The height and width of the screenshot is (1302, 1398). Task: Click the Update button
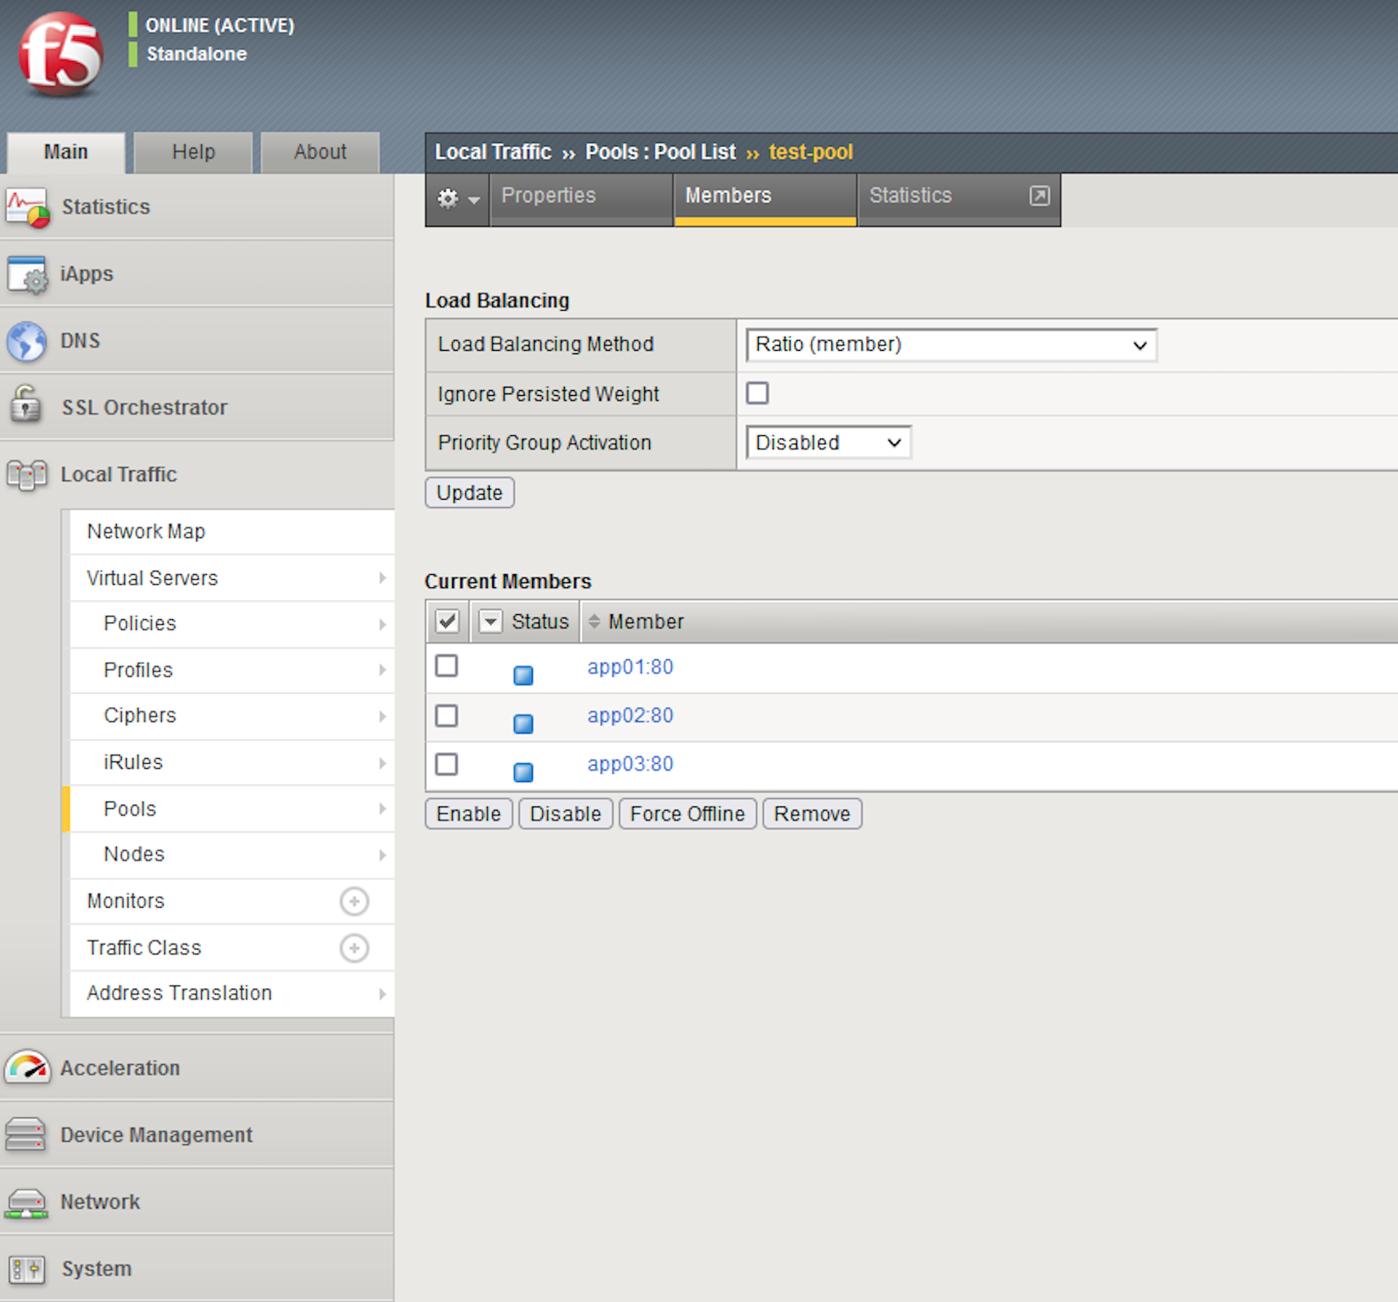469,493
